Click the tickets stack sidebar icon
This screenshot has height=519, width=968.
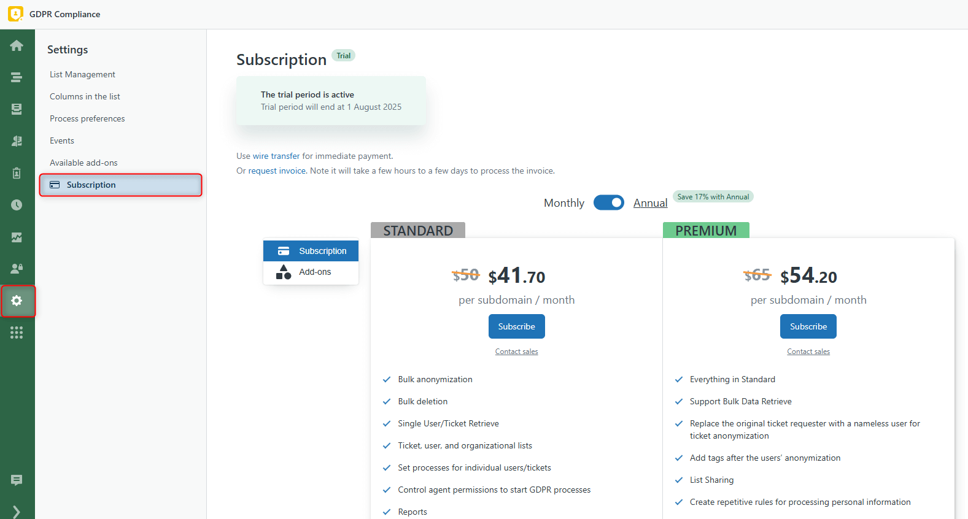pos(17,109)
